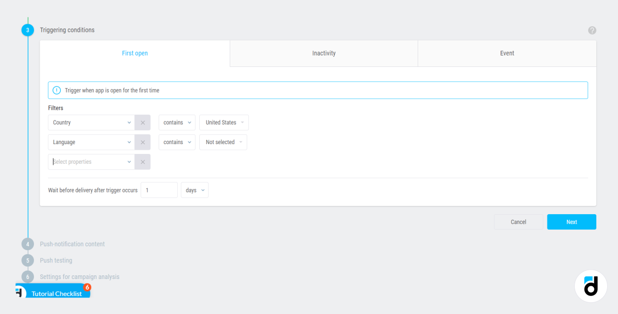
Task: Clear the empty Select properties row
Action: [143, 162]
